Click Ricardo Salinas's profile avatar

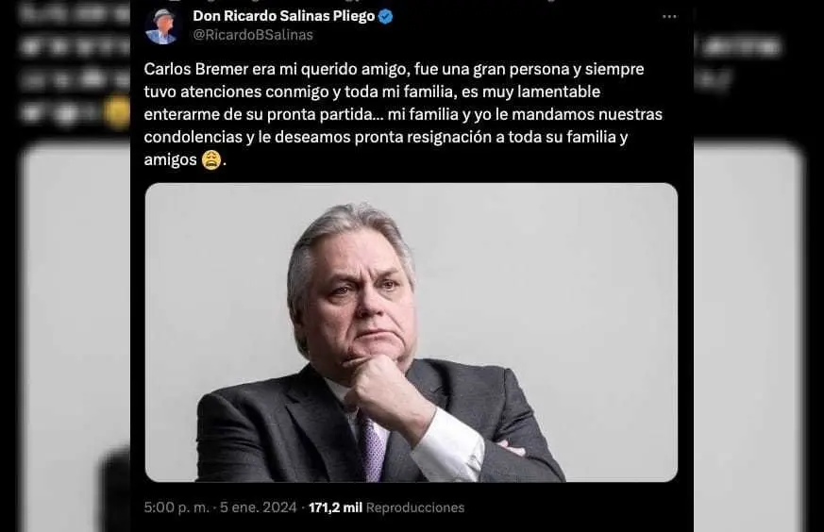pyautogui.click(x=162, y=25)
